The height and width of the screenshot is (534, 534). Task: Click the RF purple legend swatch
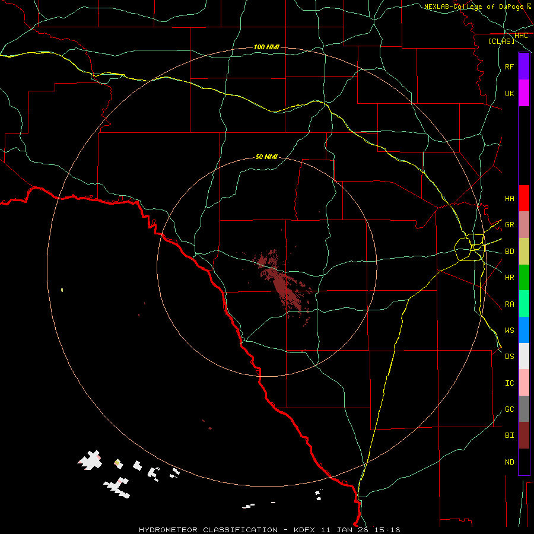524,66
